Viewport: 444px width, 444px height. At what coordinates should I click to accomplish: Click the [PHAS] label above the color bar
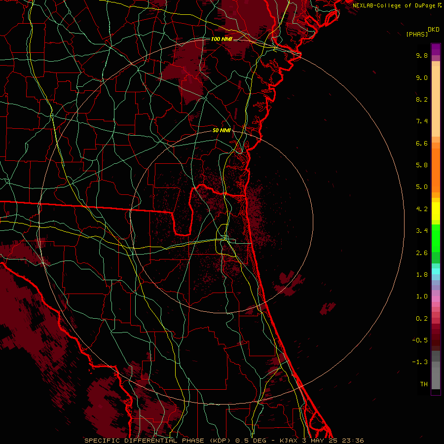[x=417, y=34]
